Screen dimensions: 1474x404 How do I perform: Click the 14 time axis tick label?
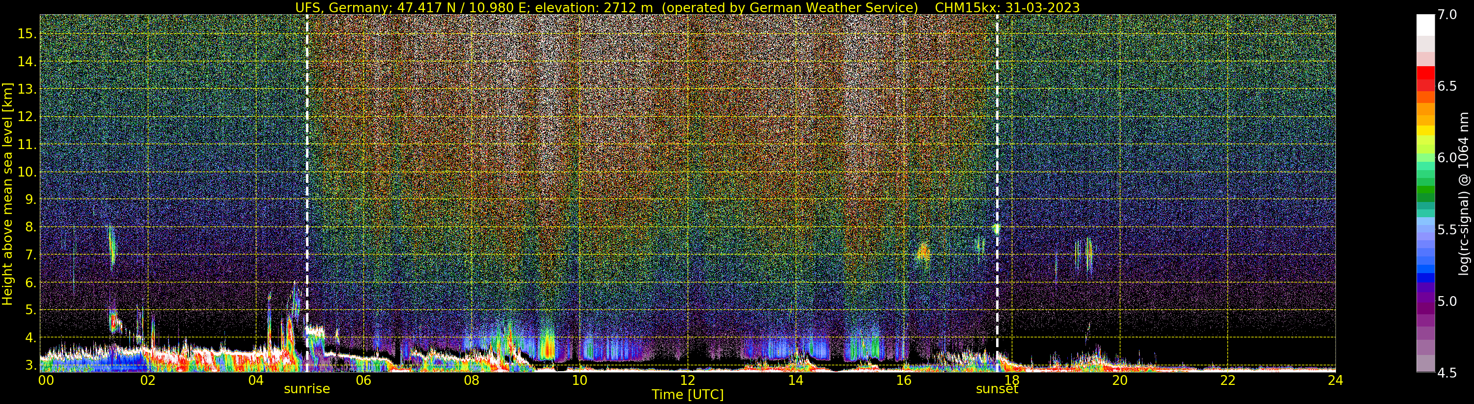(x=795, y=380)
